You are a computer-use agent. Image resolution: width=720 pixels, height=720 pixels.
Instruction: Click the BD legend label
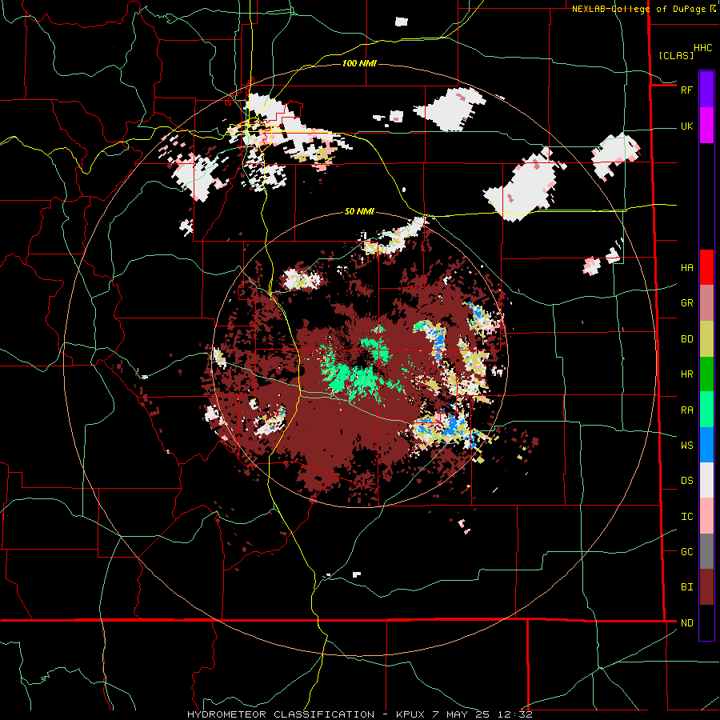point(686,339)
